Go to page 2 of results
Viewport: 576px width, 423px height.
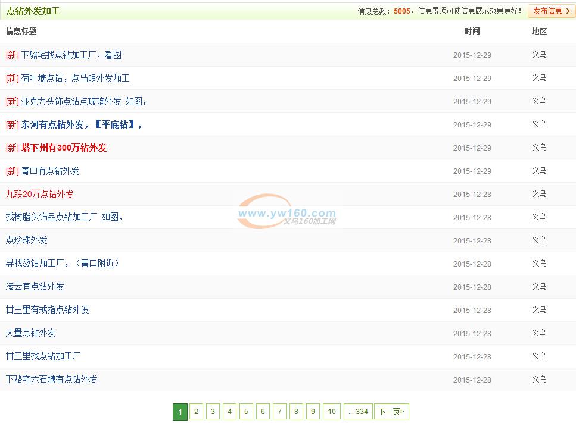point(197,412)
